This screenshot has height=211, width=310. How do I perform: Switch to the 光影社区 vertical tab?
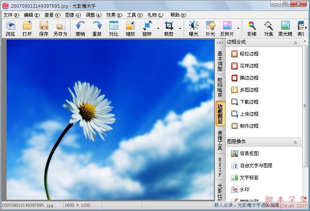(220, 192)
